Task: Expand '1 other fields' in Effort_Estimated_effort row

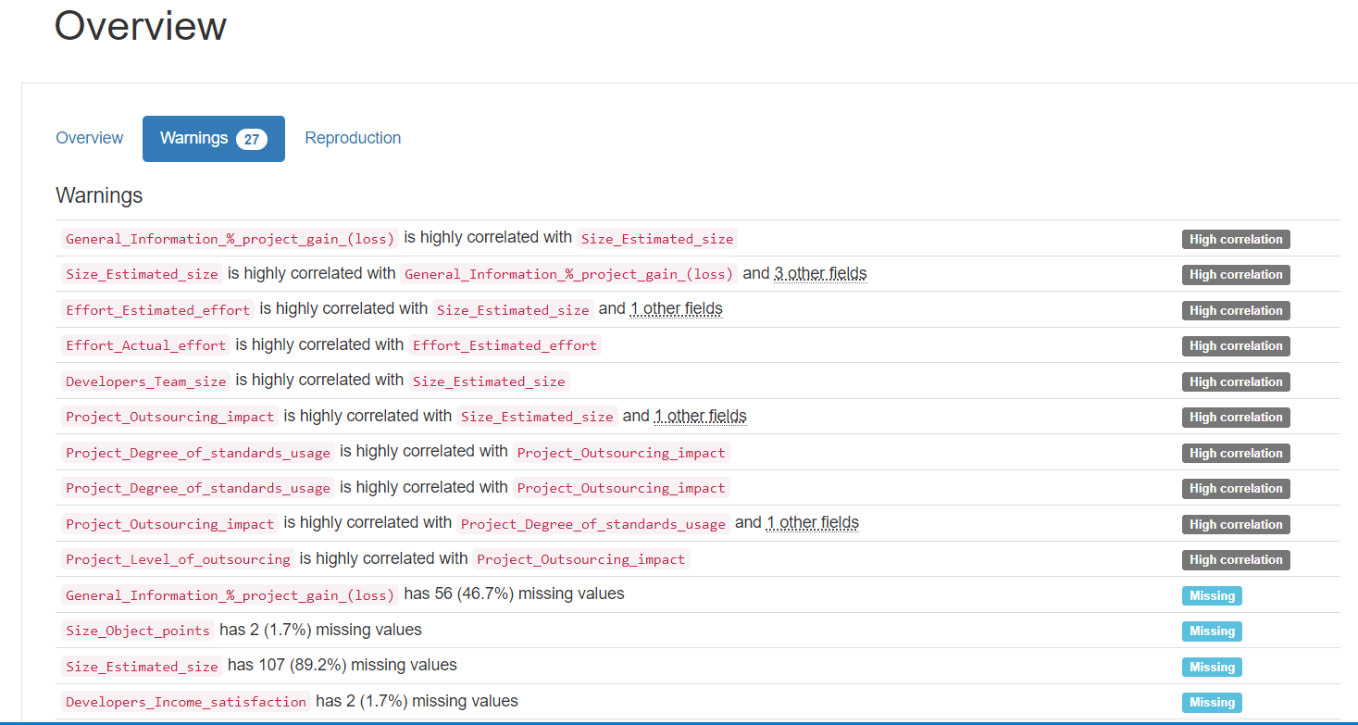Action: (x=676, y=308)
